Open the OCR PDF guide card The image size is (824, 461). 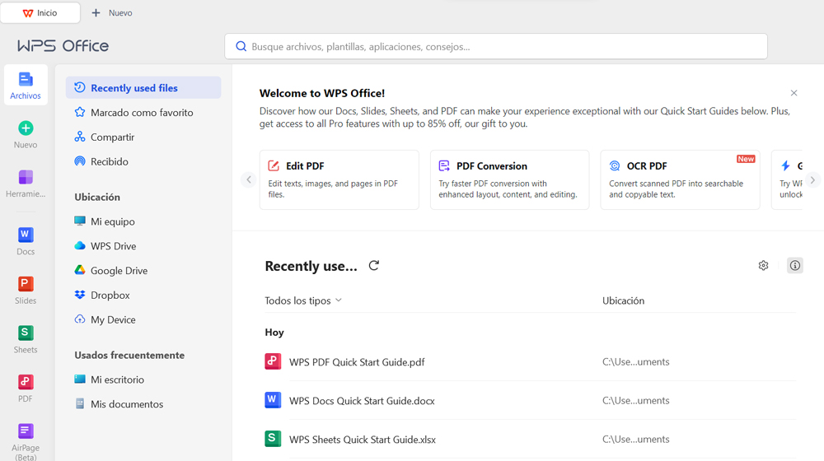pyautogui.click(x=680, y=179)
